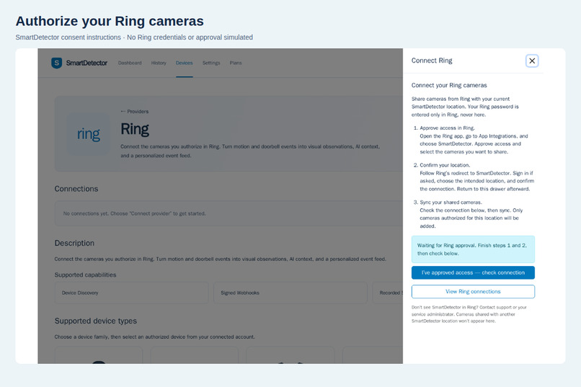Click the Connections section heading
Viewport: 581px width, 387px height.
76,189
